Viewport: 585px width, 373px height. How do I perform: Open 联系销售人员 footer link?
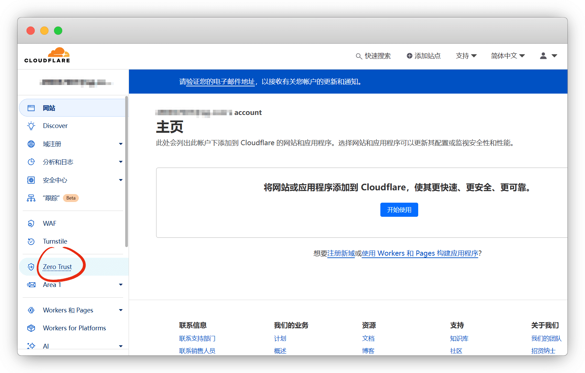click(197, 351)
